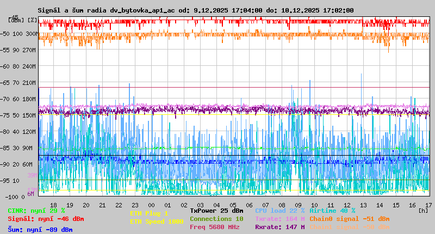Select the blue Šum legend entry

40,230
